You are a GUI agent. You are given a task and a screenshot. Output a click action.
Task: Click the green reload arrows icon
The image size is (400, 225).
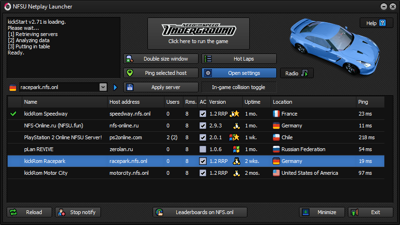pyautogui.click(x=13, y=212)
